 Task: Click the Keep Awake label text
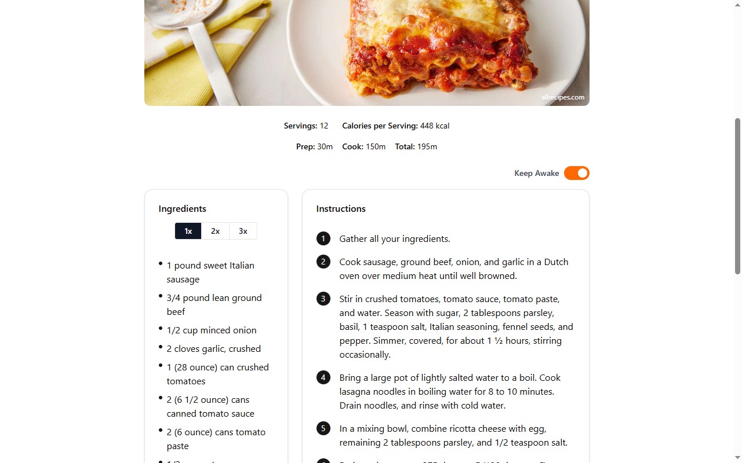pyautogui.click(x=536, y=173)
